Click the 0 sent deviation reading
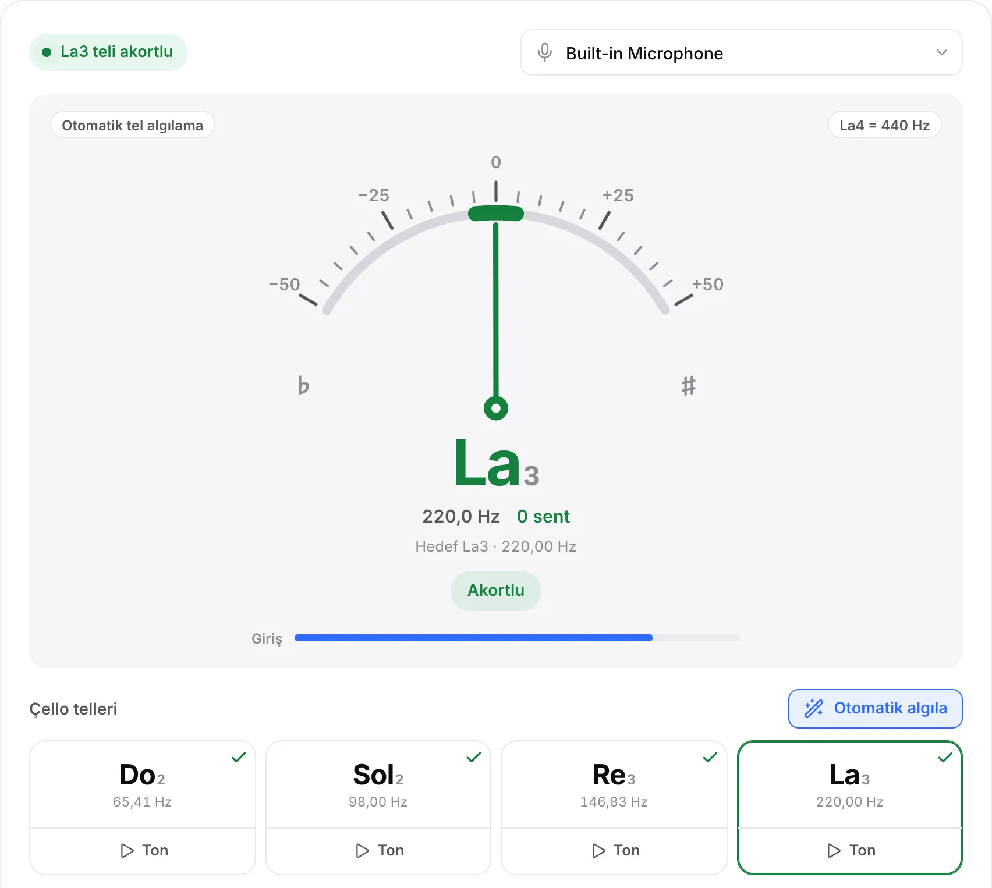The image size is (992, 888). pos(543,516)
